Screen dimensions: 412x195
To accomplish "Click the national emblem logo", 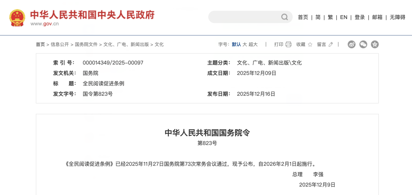I will coord(17,18).
